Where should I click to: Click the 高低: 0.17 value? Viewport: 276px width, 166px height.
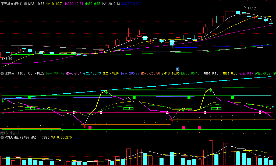[x=246, y=73]
